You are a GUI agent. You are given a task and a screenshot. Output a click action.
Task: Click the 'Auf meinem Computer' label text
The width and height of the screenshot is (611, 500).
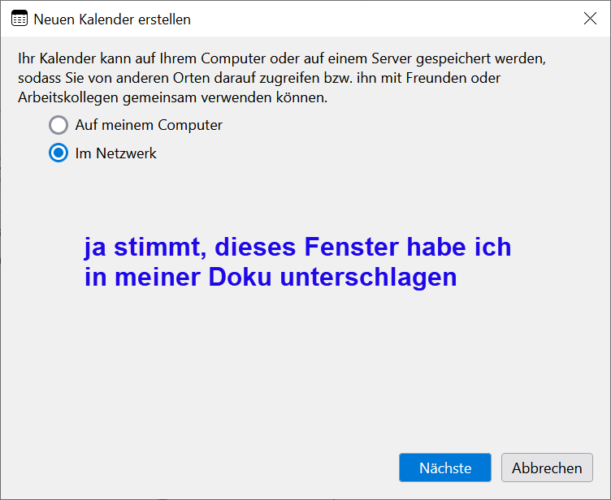point(149,125)
